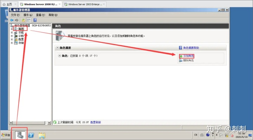Image resolution: width=253 pixels, height=140 pixels.
Task: Collapse the 角色摘要 section
Action: (57, 48)
